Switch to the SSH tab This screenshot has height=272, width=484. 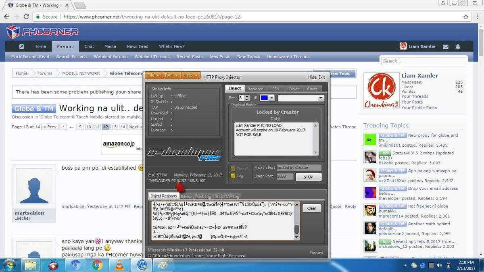275,89
